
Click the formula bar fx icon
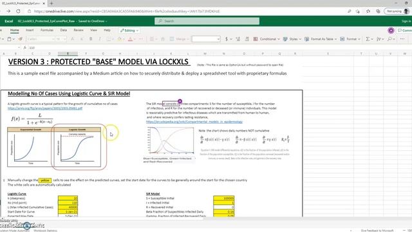pos(25,48)
